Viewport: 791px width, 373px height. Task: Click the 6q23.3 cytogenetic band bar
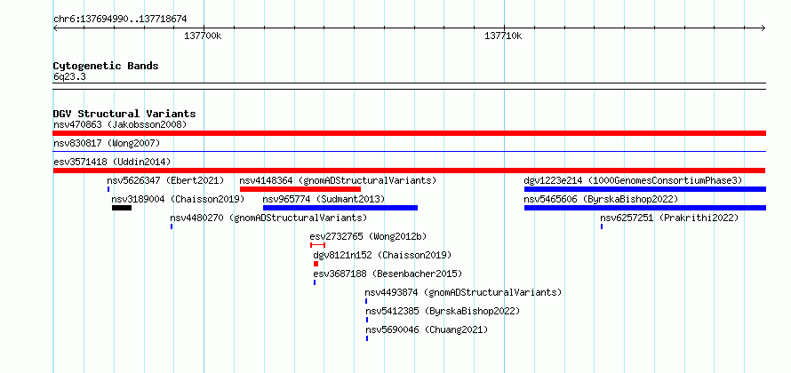click(409, 86)
